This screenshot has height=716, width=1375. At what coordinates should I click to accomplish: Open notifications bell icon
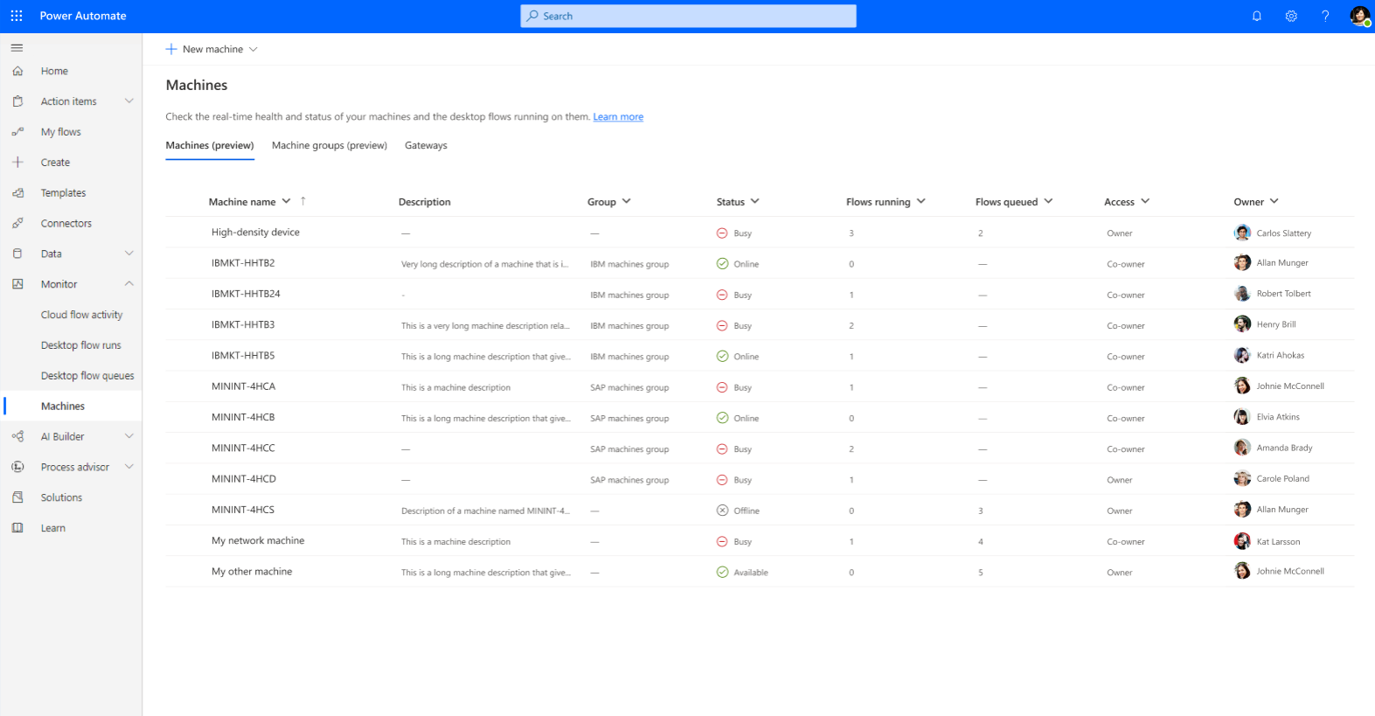click(1257, 16)
